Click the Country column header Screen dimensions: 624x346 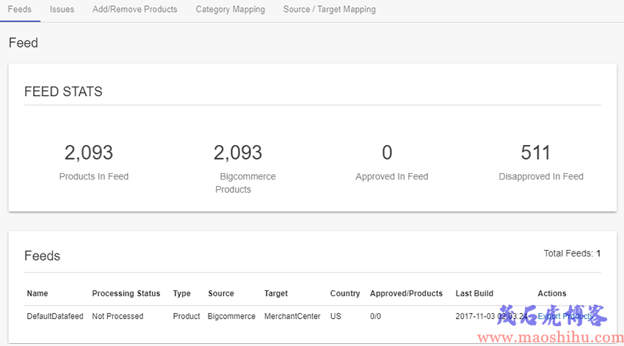coord(345,293)
